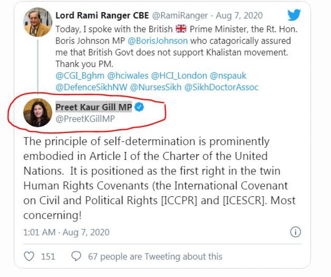Open Preet Kaur Gill's profile photo
This screenshot has height=277, width=331.
pyautogui.click(x=37, y=113)
